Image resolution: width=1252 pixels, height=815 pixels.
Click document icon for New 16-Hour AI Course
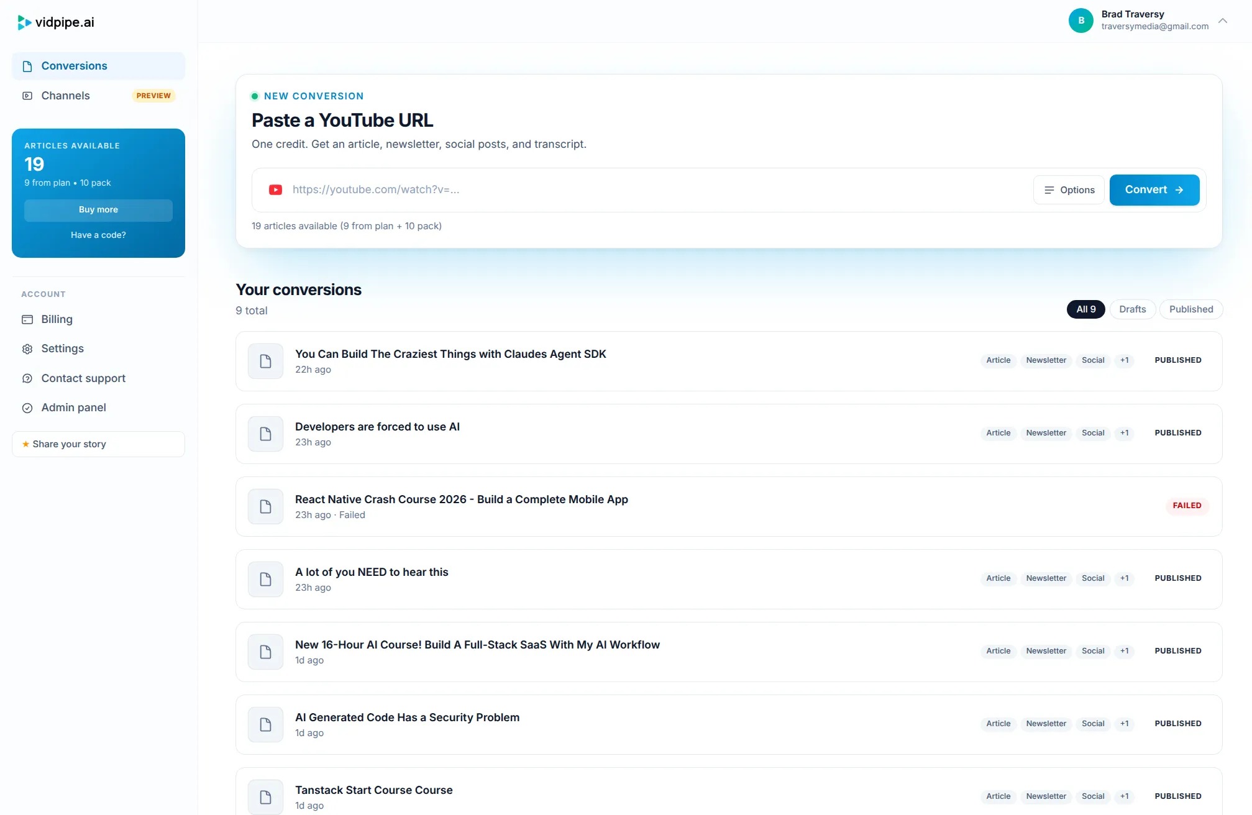tap(265, 652)
